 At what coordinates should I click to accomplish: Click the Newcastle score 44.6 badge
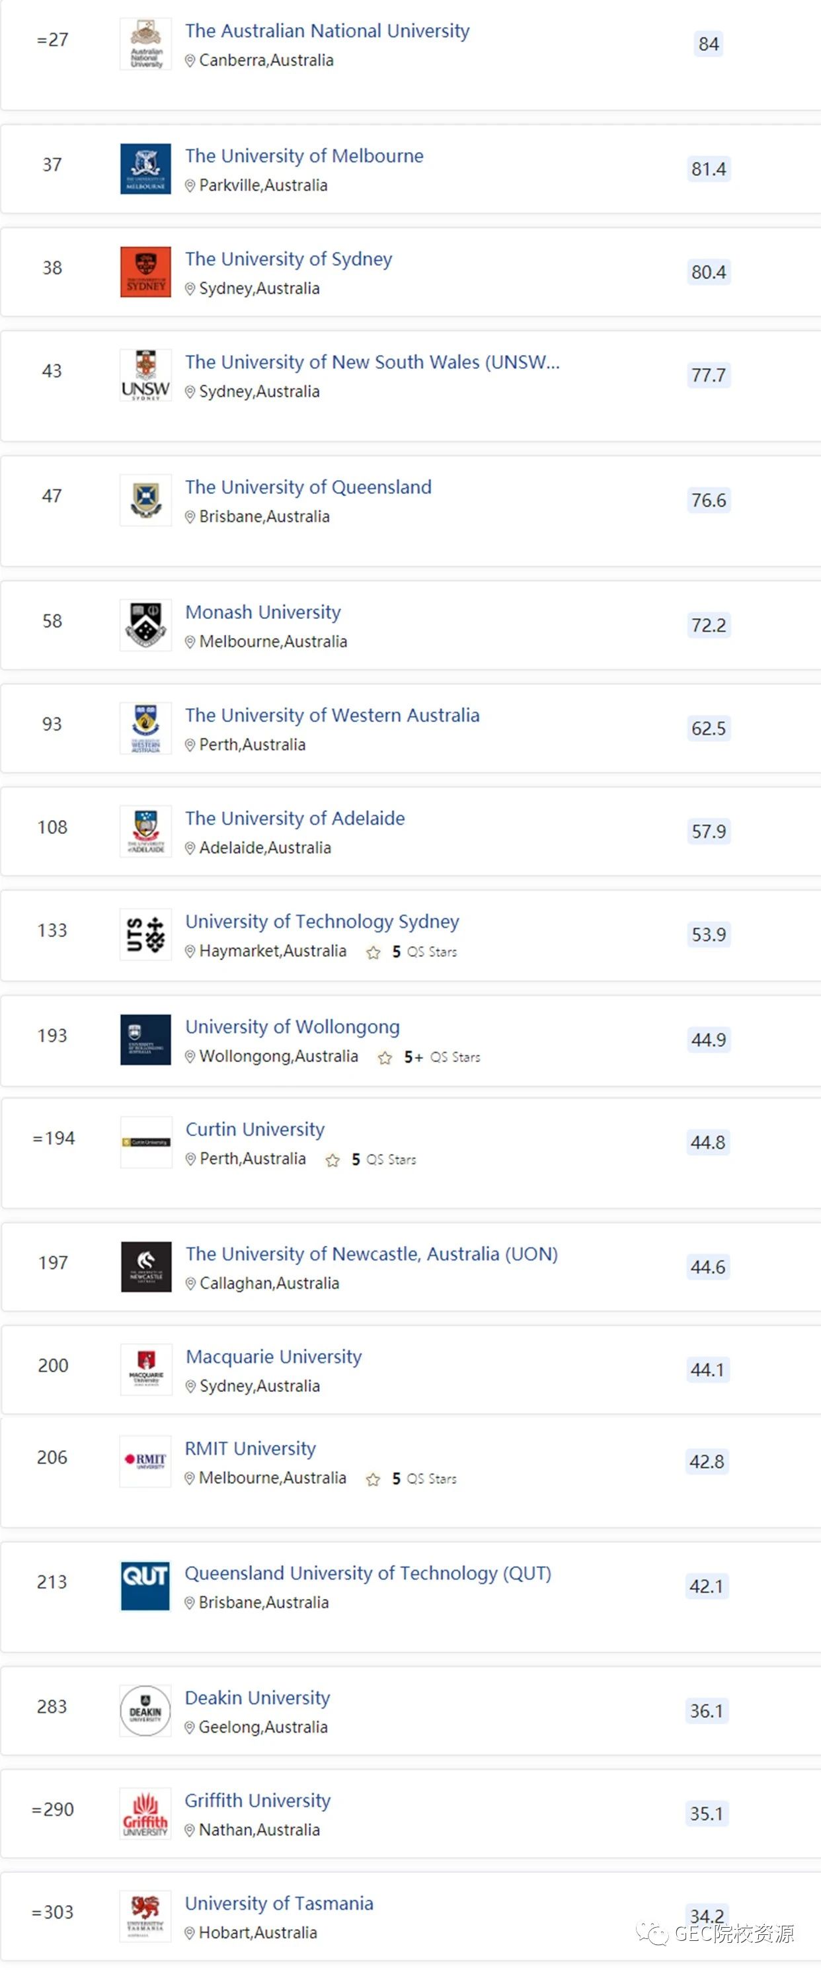pyautogui.click(x=707, y=1267)
